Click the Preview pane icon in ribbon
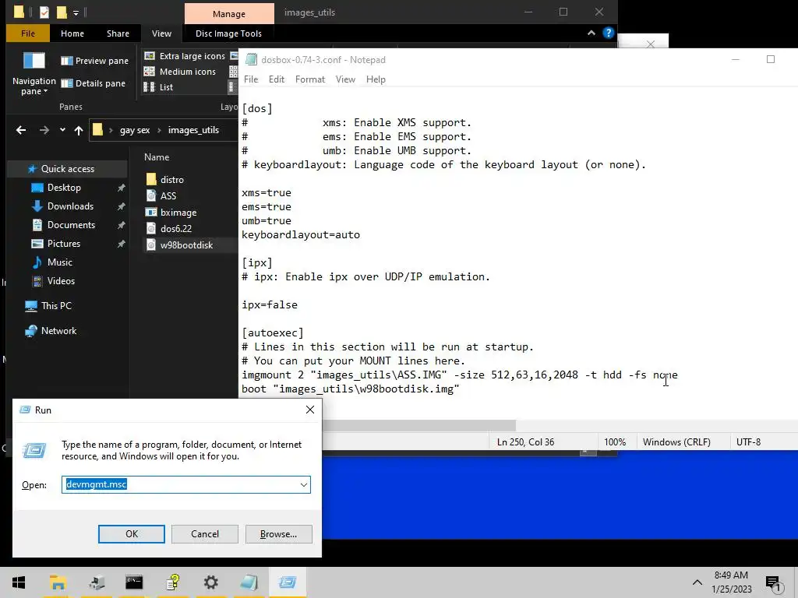This screenshot has height=598, width=798. click(x=67, y=61)
